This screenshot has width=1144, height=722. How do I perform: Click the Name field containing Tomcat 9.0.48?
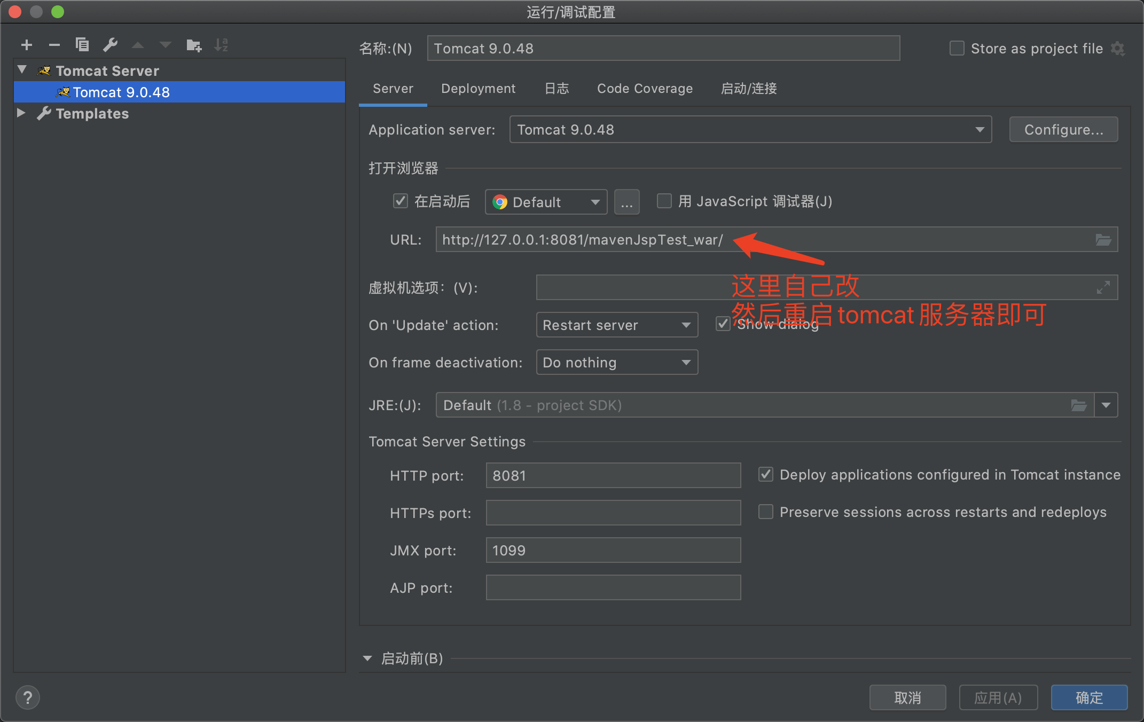pyautogui.click(x=663, y=49)
